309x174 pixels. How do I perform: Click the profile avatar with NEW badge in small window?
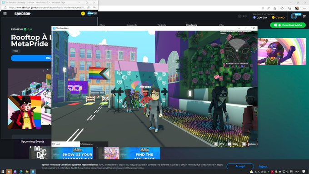[90, 14]
